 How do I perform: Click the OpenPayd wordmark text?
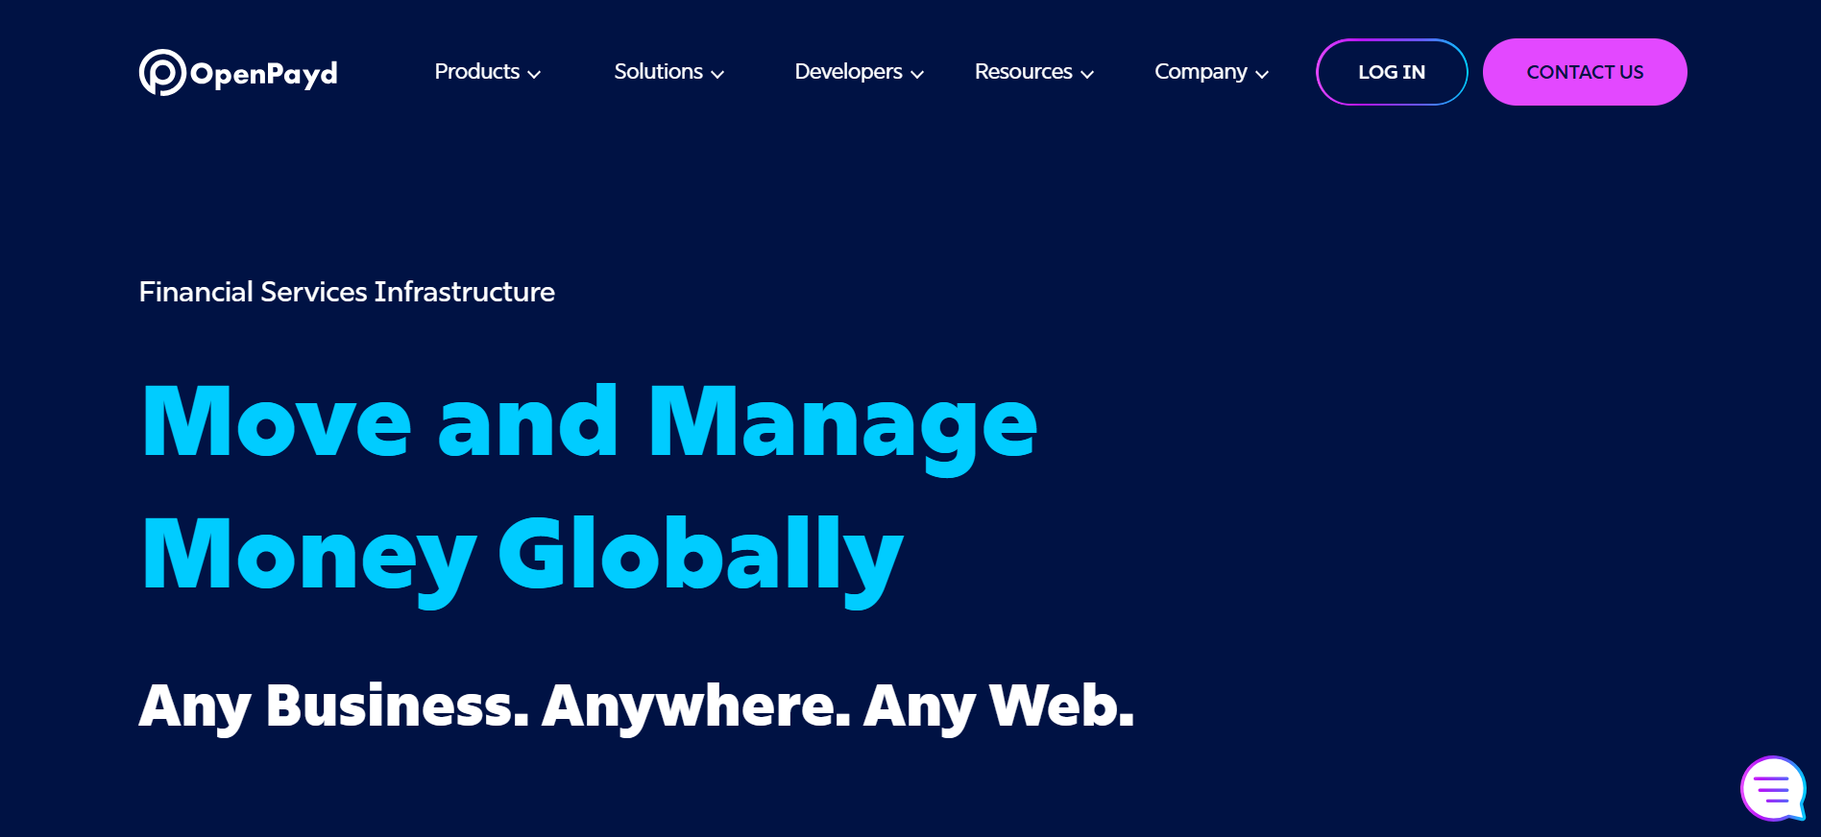tap(264, 74)
